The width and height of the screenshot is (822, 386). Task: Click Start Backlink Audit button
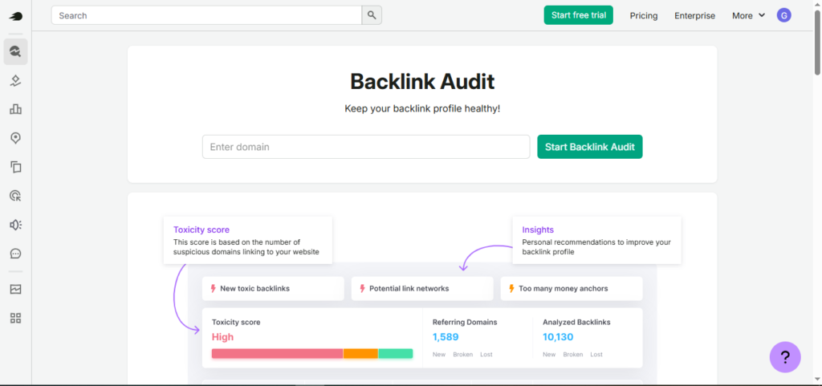(590, 147)
